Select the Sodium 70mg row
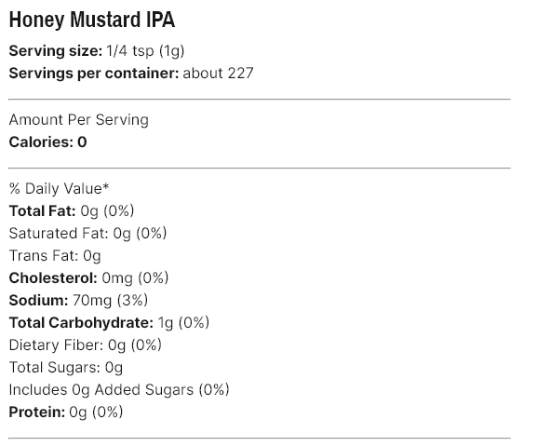The height and width of the screenshot is (446, 537). (78, 301)
